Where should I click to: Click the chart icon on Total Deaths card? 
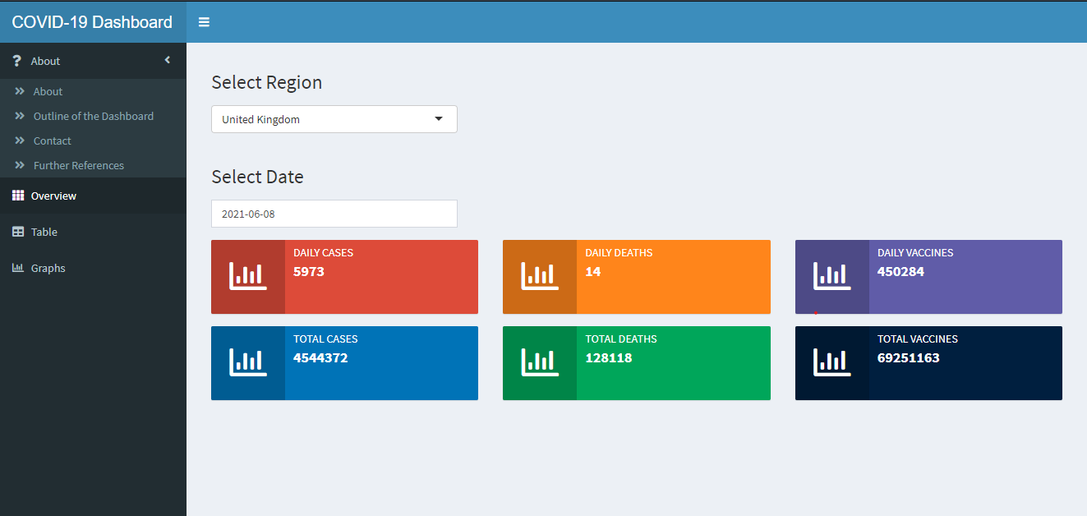coord(540,363)
